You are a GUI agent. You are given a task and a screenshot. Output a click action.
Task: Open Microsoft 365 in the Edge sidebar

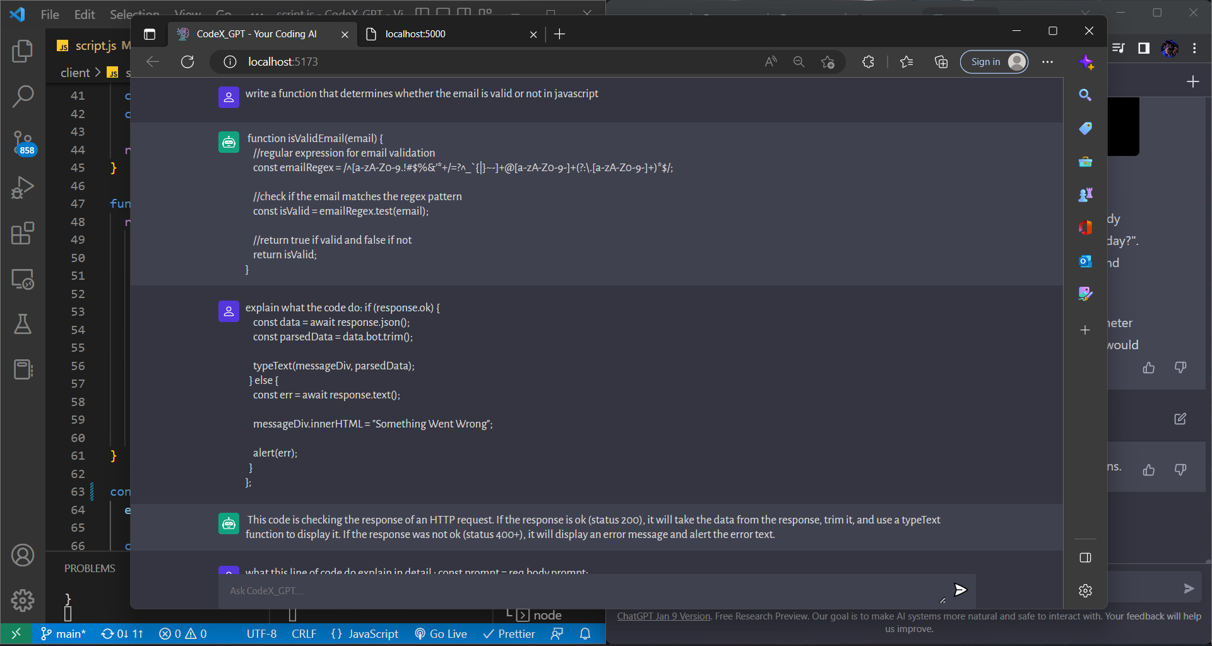1085,227
